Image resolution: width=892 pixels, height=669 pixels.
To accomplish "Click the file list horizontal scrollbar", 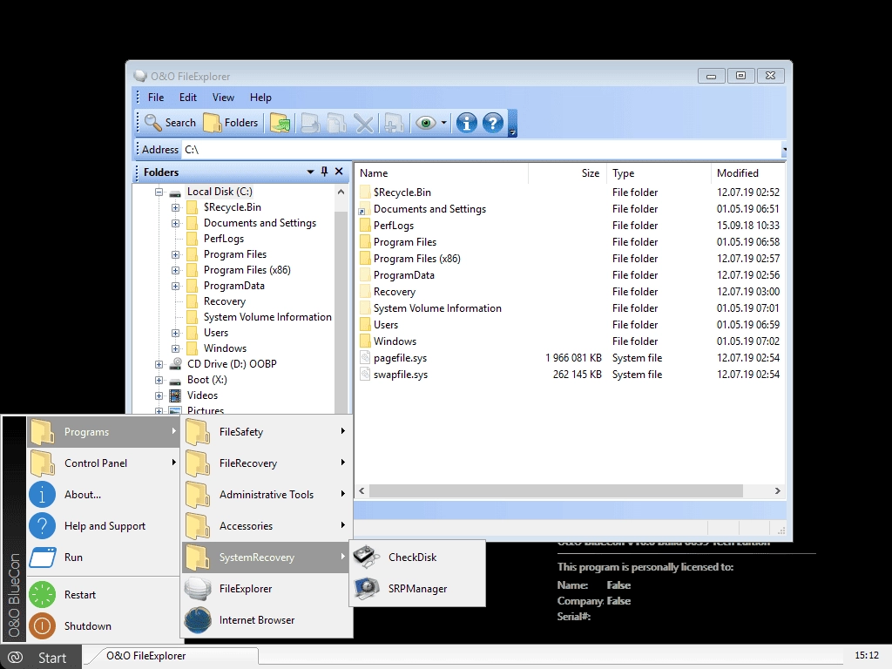I will 556,490.
